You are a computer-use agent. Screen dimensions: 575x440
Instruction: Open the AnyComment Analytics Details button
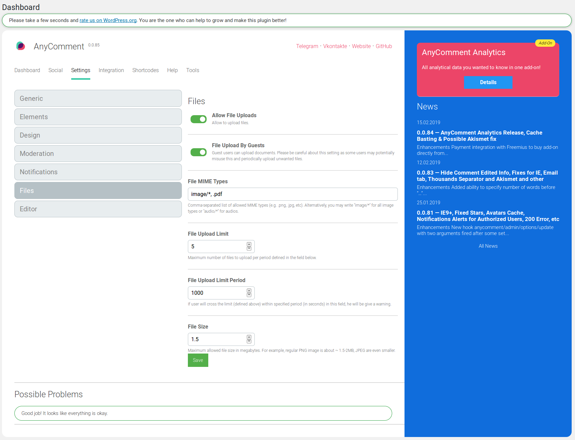[x=488, y=82]
